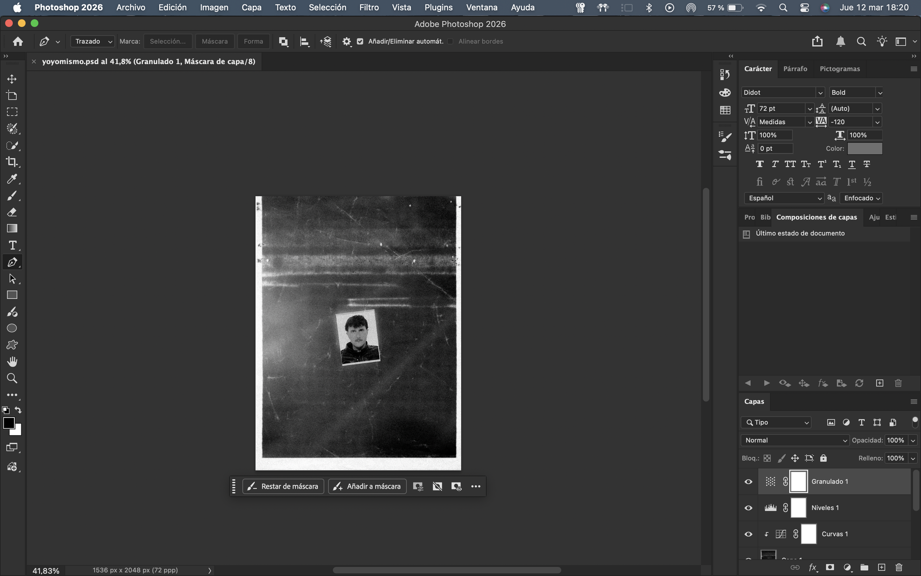Open the Didot font family dropdown
This screenshot has height=576, width=921.
820,92
